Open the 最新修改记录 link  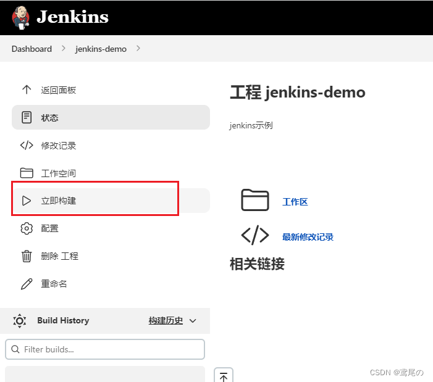308,237
